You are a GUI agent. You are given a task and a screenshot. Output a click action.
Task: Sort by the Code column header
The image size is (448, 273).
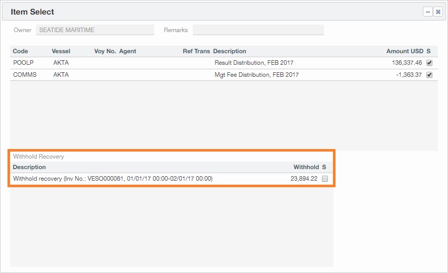coord(21,51)
